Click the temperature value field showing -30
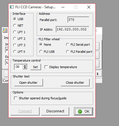The height and width of the screenshot is (126, 119). [x=19, y=67]
